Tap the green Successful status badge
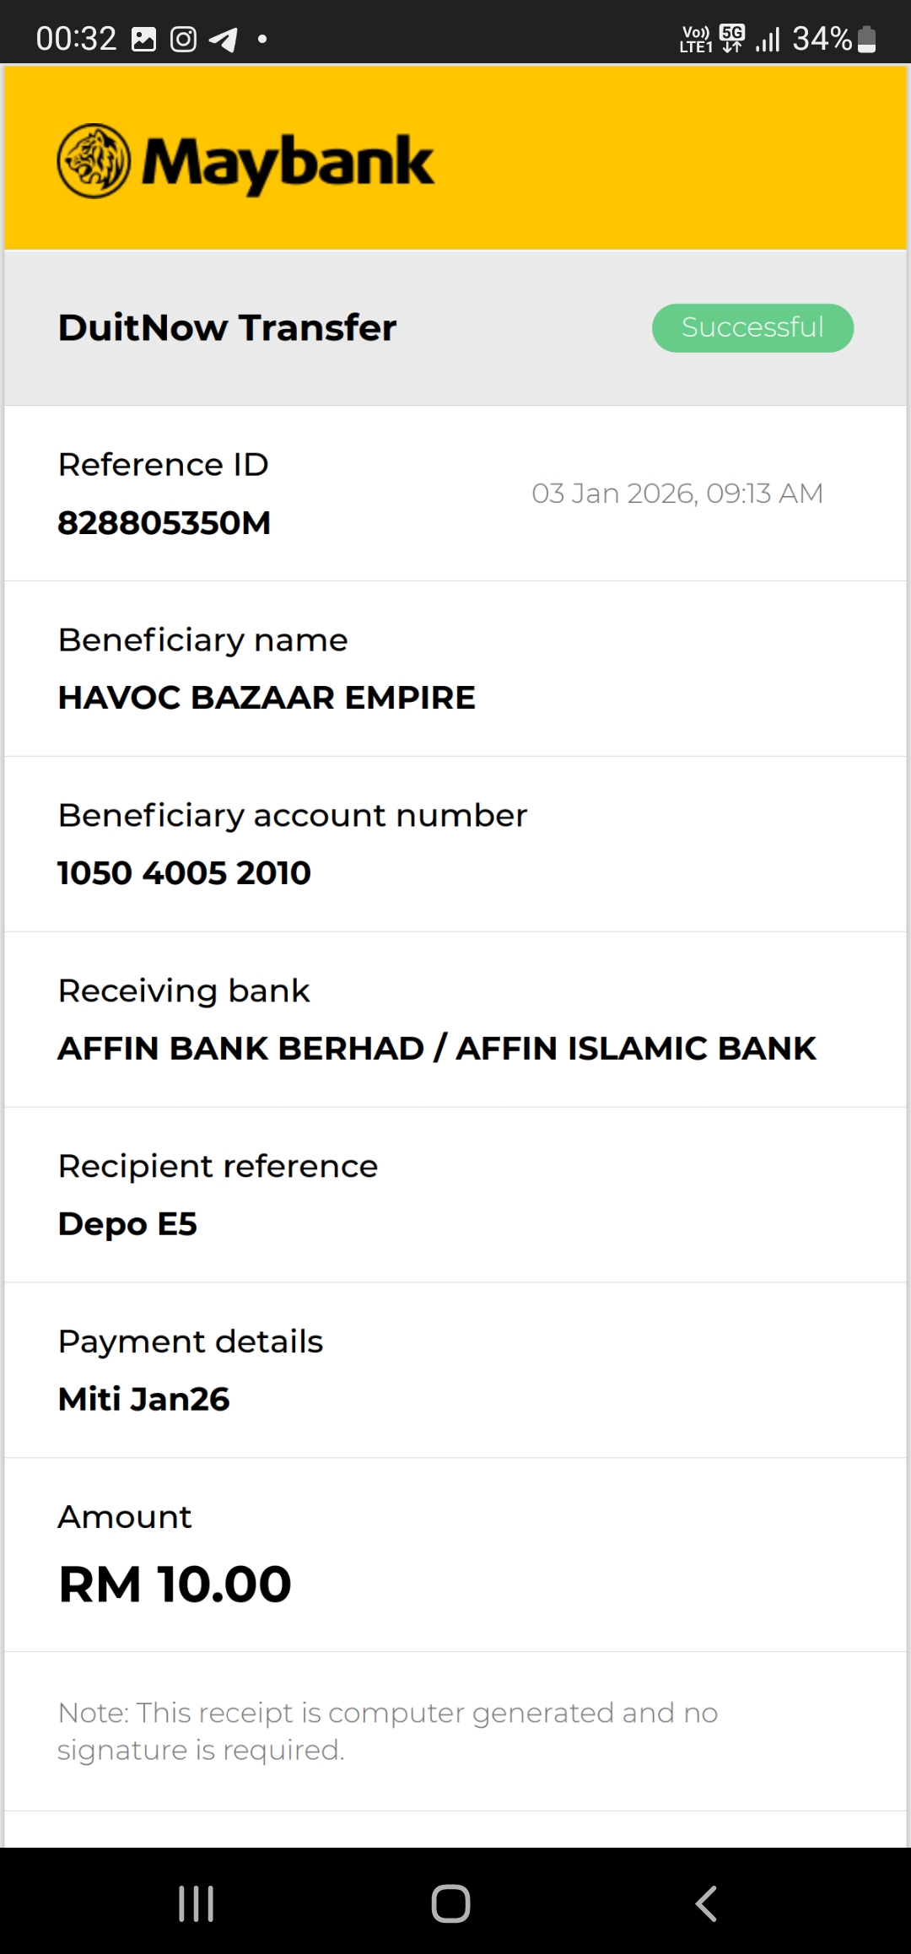Screen dimensions: 911x1954 [x=752, y=327]
